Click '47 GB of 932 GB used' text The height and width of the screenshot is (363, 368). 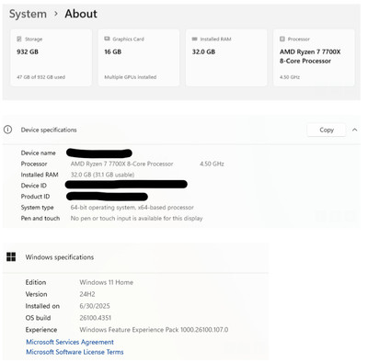coord(40,77)
